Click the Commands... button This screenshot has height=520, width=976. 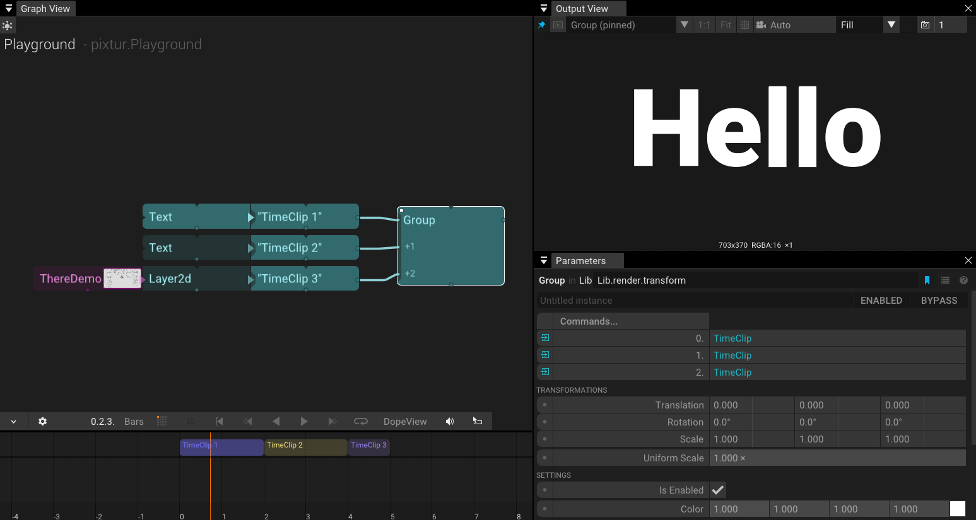pyautogui.click(x=623, y=321)
